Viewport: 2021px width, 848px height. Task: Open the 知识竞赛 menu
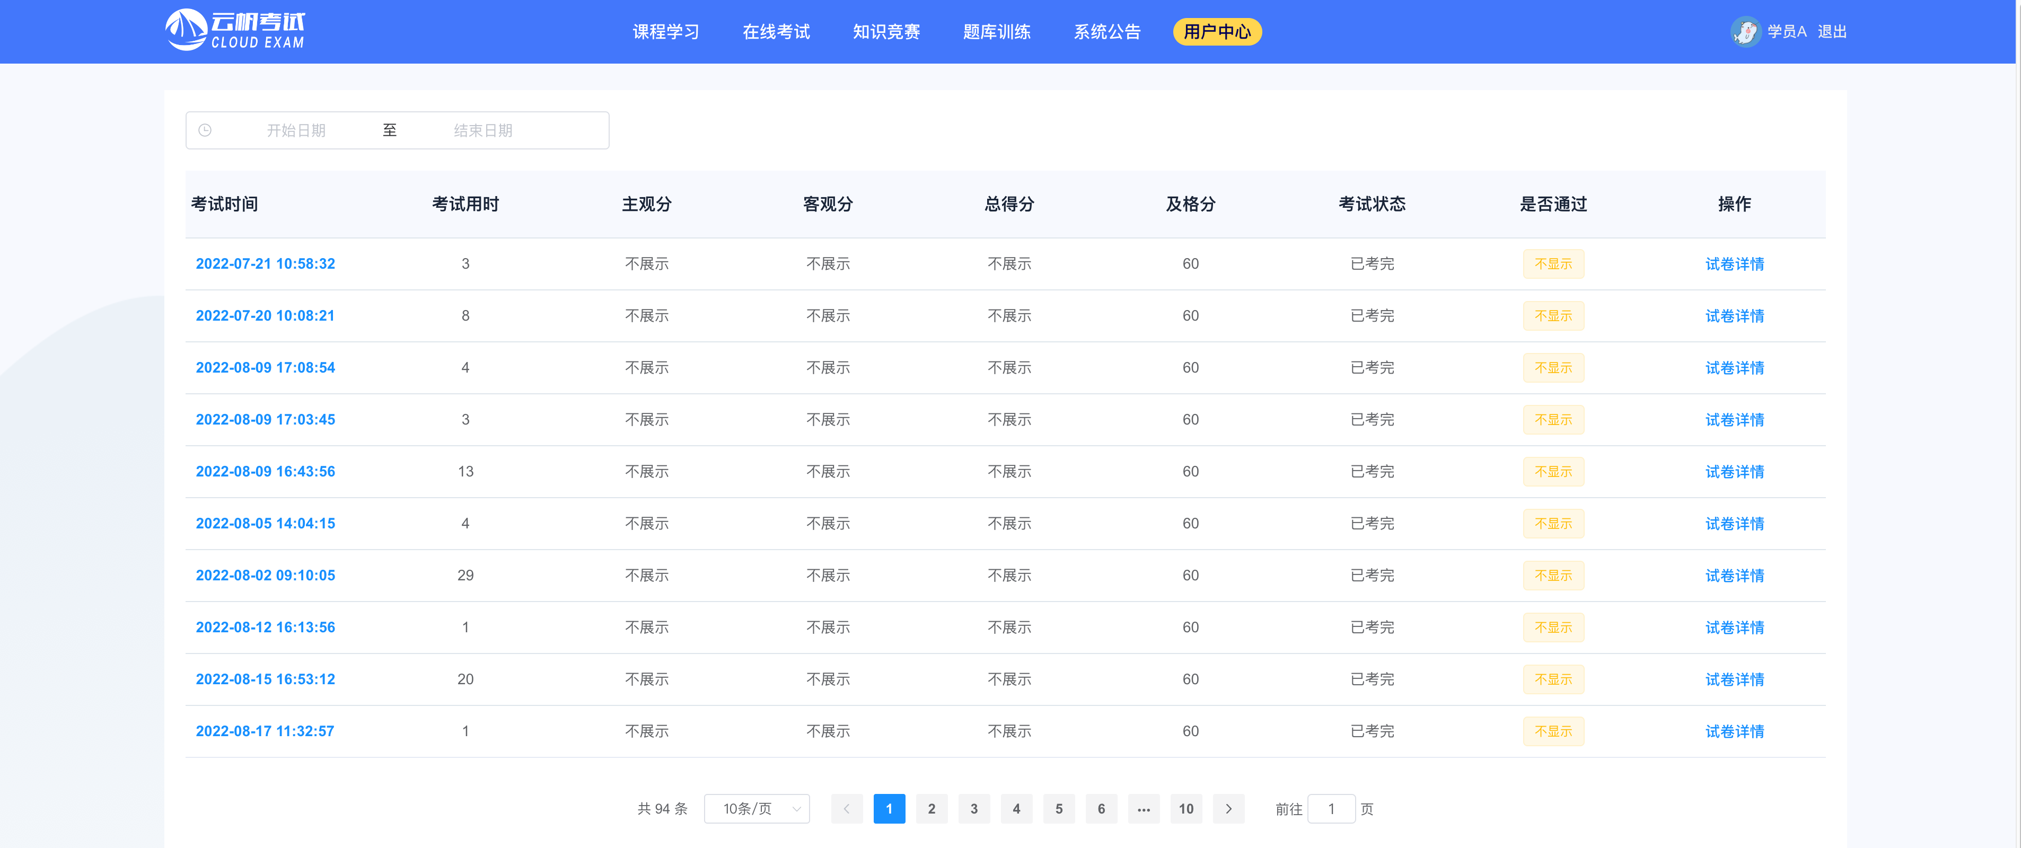click(x=886, y=31)
